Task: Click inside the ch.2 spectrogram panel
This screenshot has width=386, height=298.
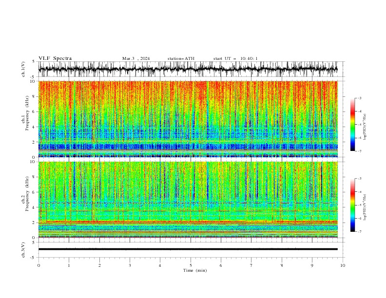Action: tap(188, 200)
